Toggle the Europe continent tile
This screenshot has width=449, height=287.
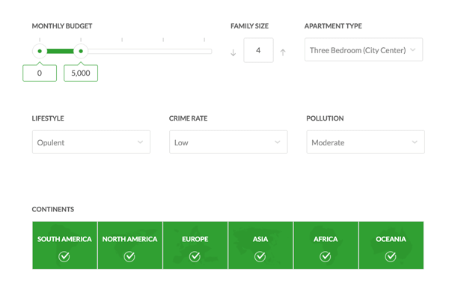[x=195, y=245]
